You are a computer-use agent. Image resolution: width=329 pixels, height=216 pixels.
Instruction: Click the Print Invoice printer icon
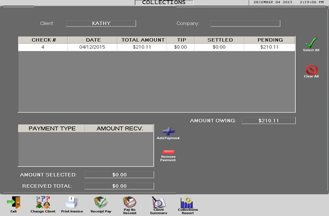(x=72, y=202)
